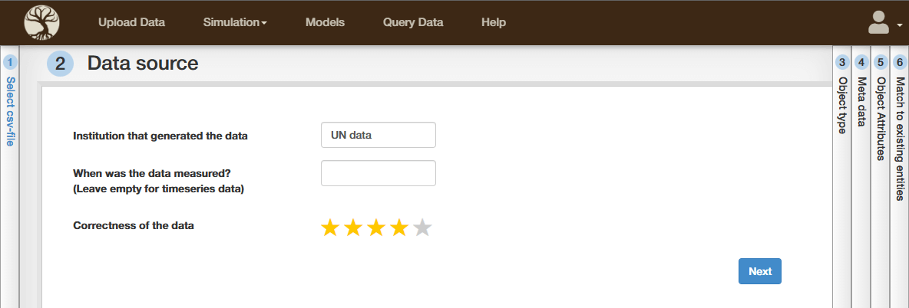
Task: Click the caret next to user avatar
Action: [899, 25]
